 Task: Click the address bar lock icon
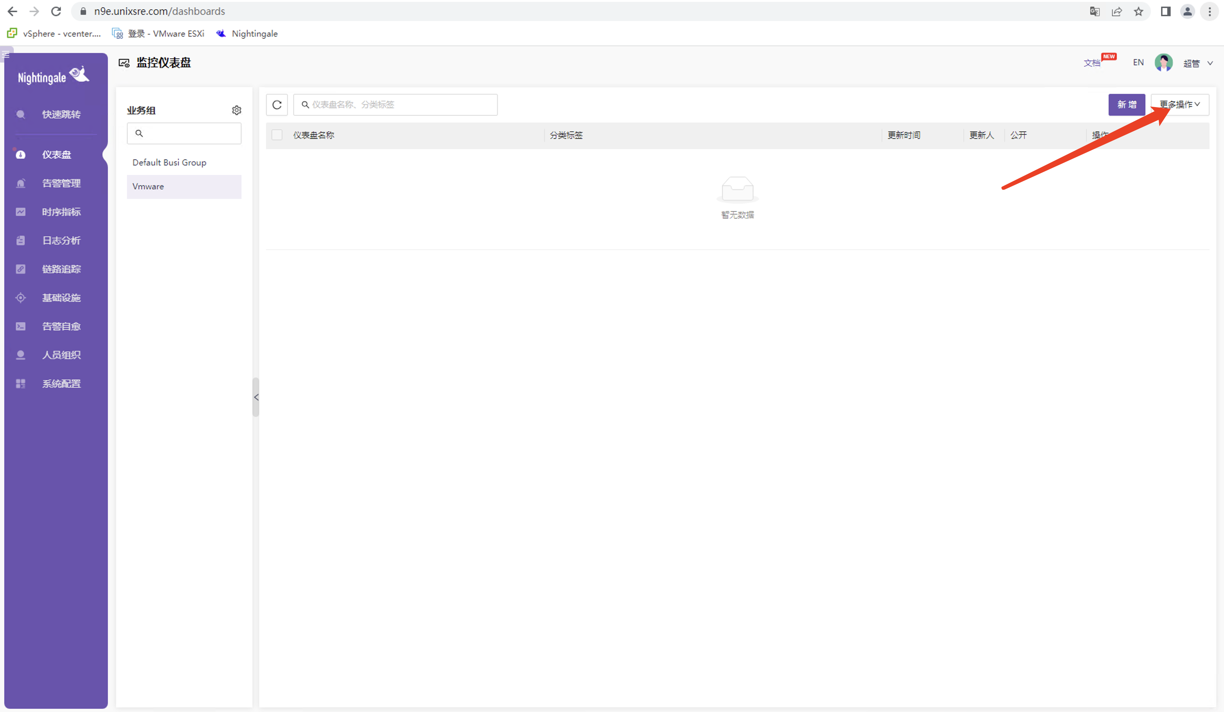tap(83, 11)
